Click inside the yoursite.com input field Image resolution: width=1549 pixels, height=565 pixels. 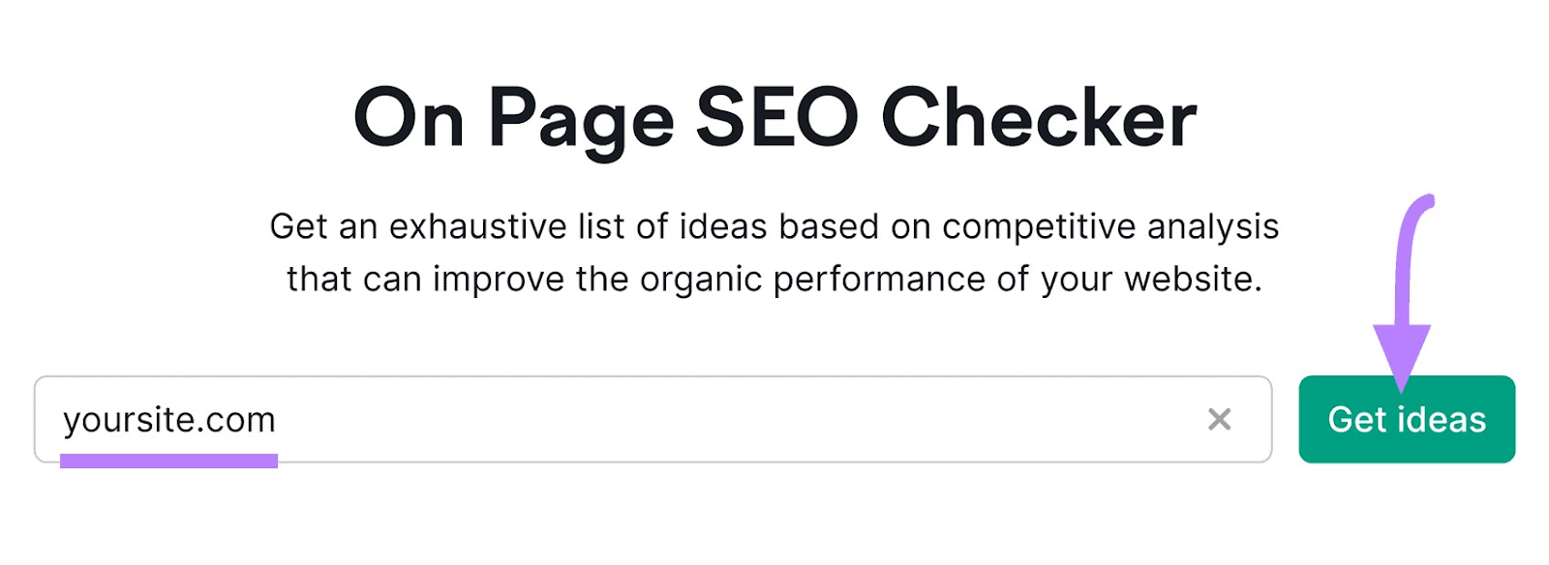(581, 419)
